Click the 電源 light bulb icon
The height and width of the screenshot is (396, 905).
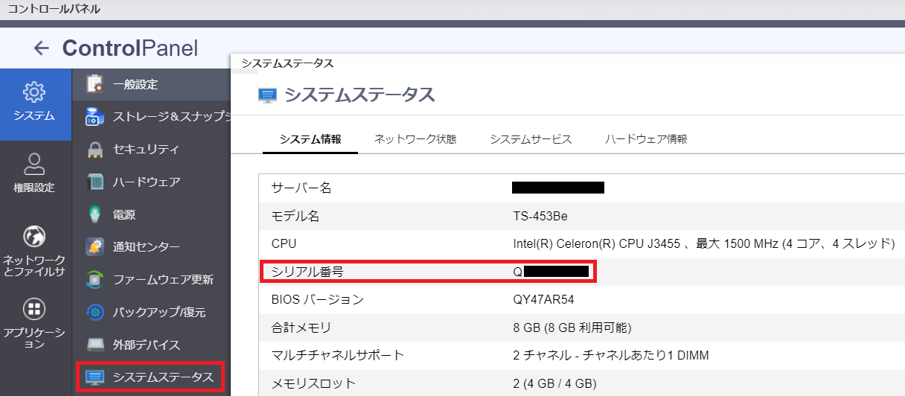click(x=95, y=214)
